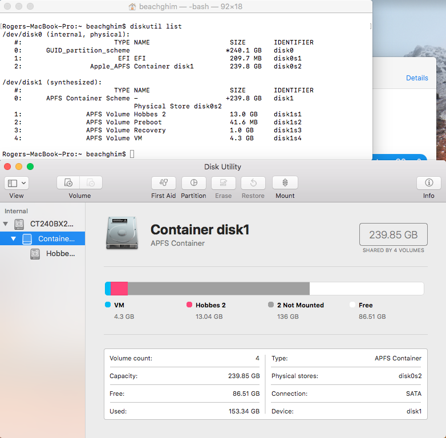446x438 pixels.
Task: Add a new APFS volume
Action: 68,182
